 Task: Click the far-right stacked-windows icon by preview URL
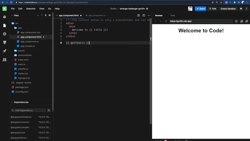(246, 21)
